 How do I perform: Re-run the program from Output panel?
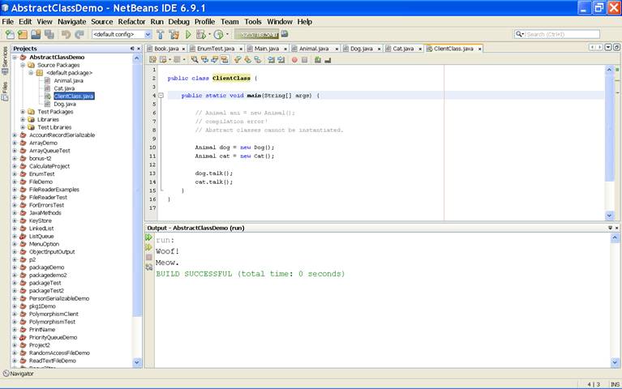149,238
